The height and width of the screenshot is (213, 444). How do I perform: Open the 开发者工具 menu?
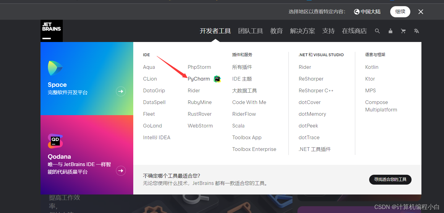tap(215, 31)
